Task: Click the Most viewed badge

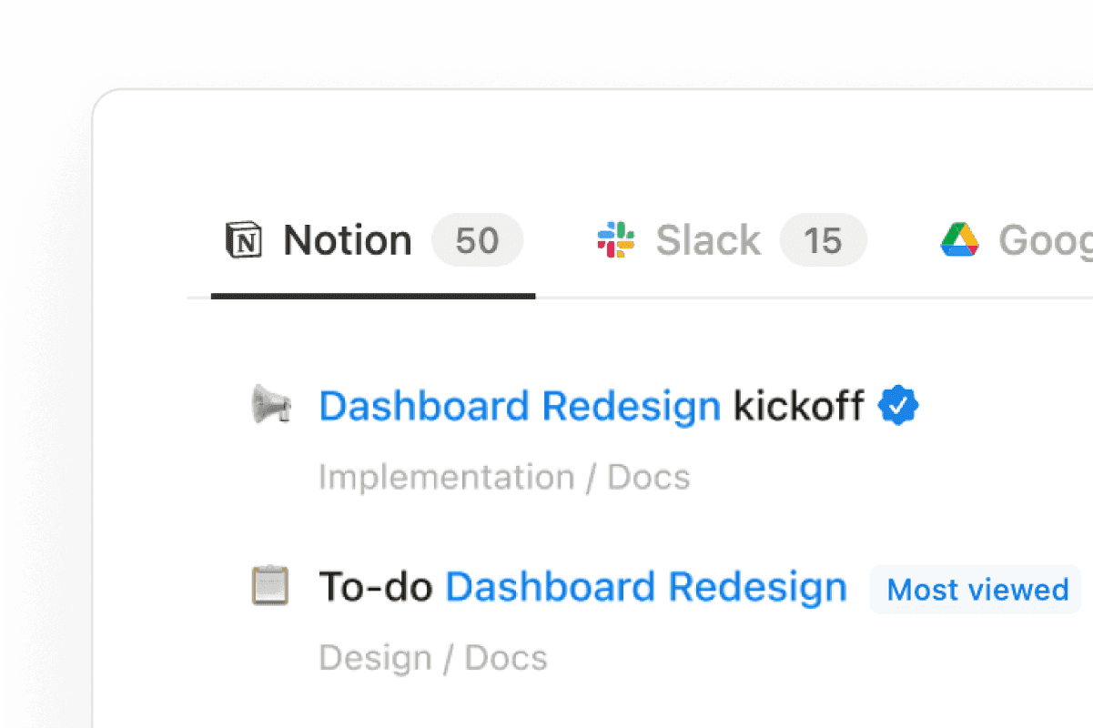Action: point(975,590)
